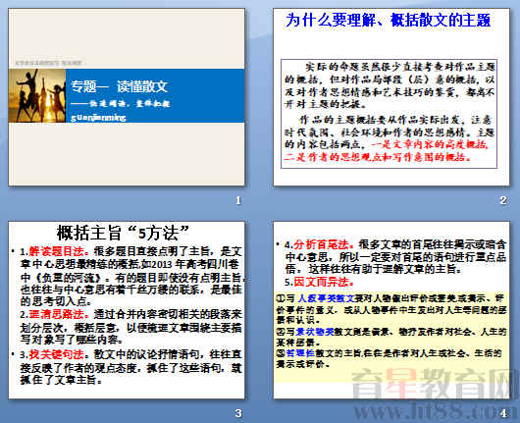This screenshot has height=423, width=520.
Task: Click the slide number 1 label
Action: [x=238, y=200]
